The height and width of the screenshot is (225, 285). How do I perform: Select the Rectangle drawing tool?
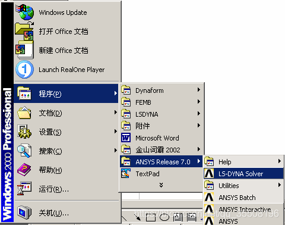coord(151,217)
